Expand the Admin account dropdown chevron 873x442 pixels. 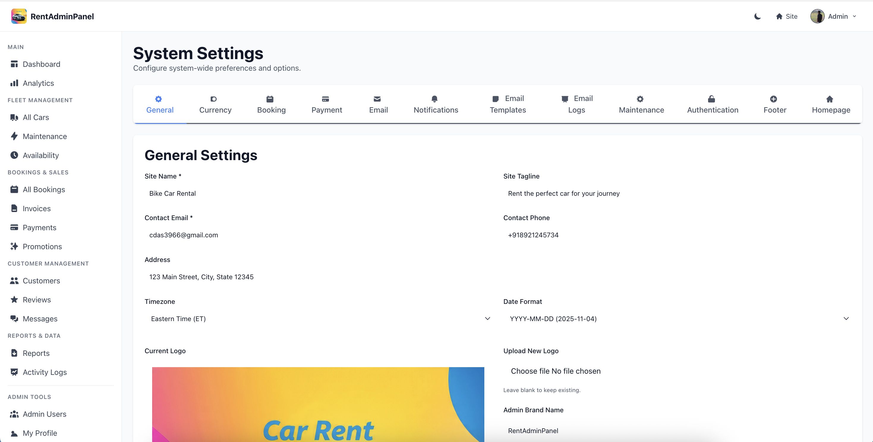(x=854, y=16)
